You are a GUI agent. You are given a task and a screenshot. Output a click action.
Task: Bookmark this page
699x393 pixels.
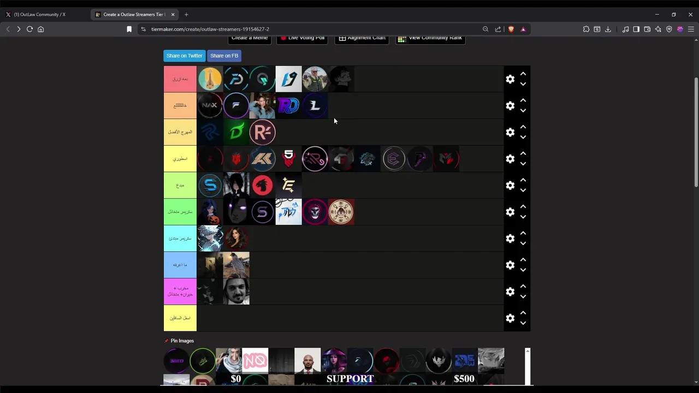point(129,29)
